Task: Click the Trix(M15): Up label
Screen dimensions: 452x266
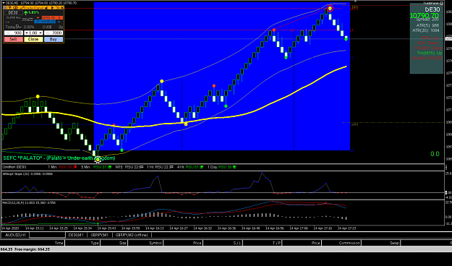Action: click(x=430, y=53)
